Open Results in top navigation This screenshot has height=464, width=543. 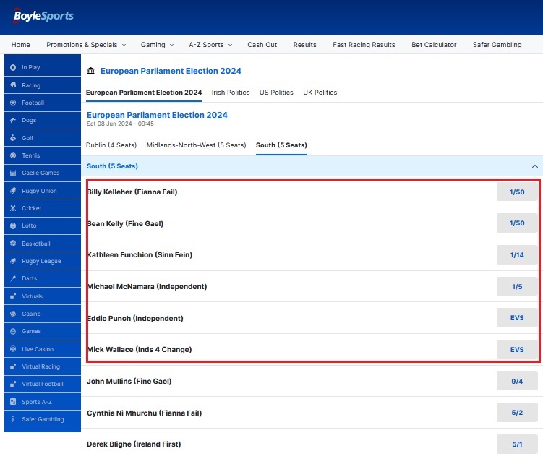[304, 45]
